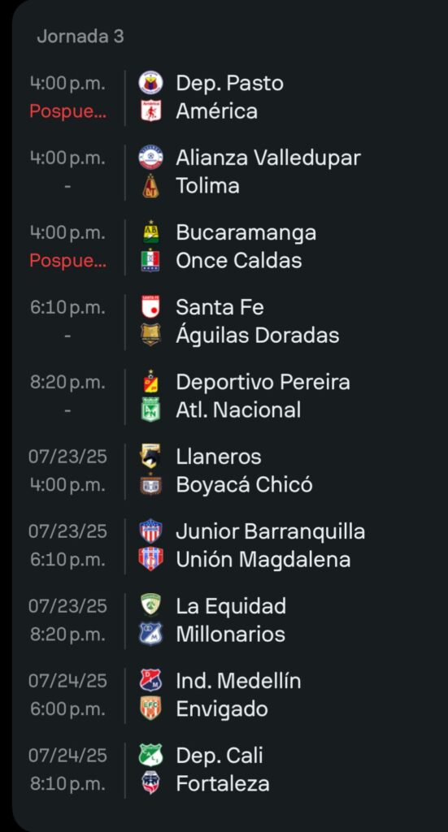Open the Alianza Valledupar team link

[268, 158]
